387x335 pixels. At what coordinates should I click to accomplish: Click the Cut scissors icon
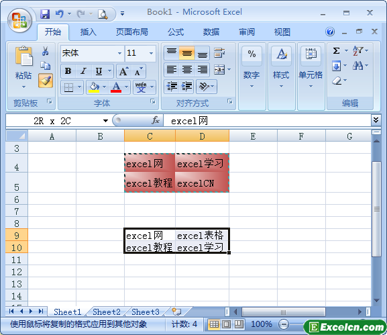[45, 51]
